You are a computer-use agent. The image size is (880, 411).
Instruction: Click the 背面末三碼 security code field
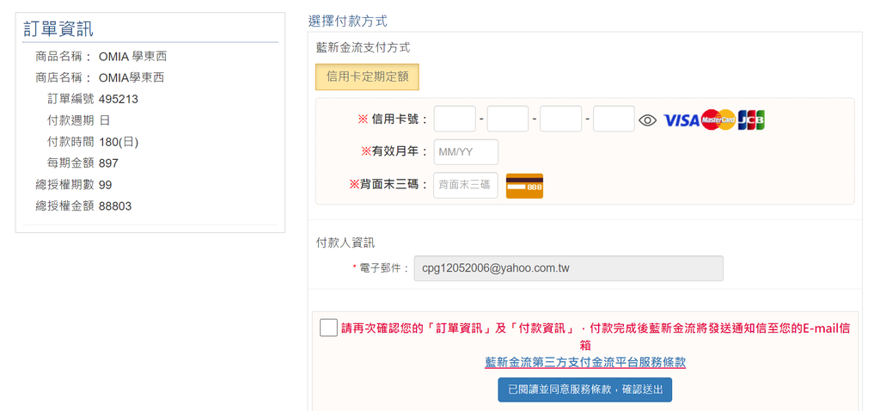[466, 185]
